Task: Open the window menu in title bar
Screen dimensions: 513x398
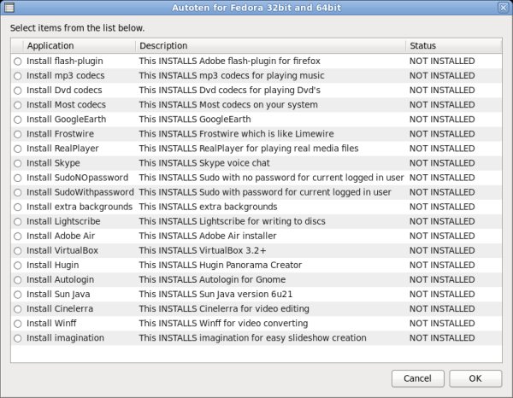Action: point(9,8)
